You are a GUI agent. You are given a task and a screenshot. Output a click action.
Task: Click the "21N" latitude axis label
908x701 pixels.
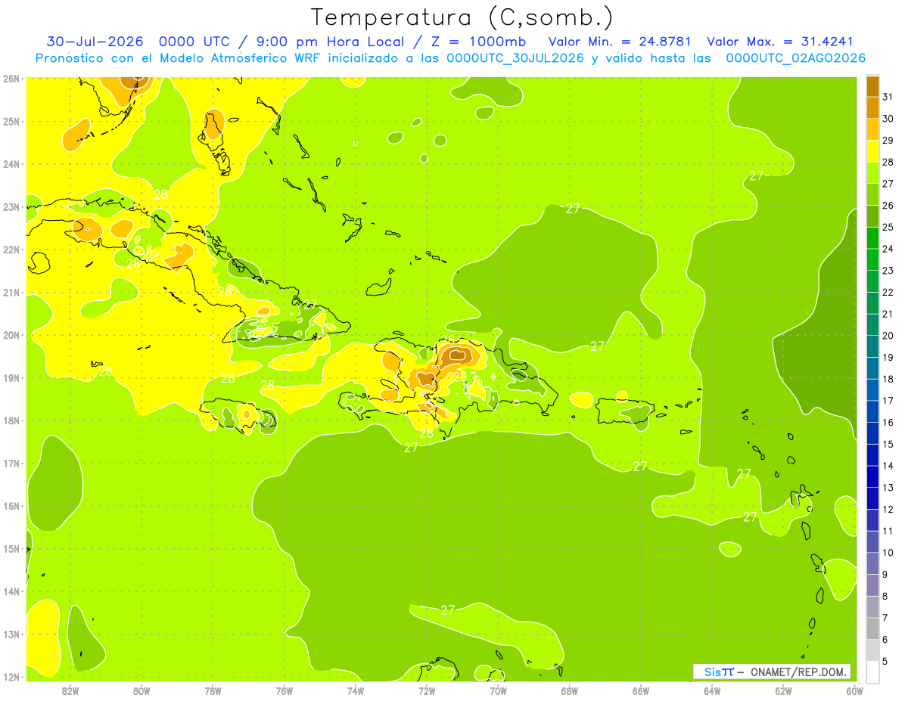(11, 293)
